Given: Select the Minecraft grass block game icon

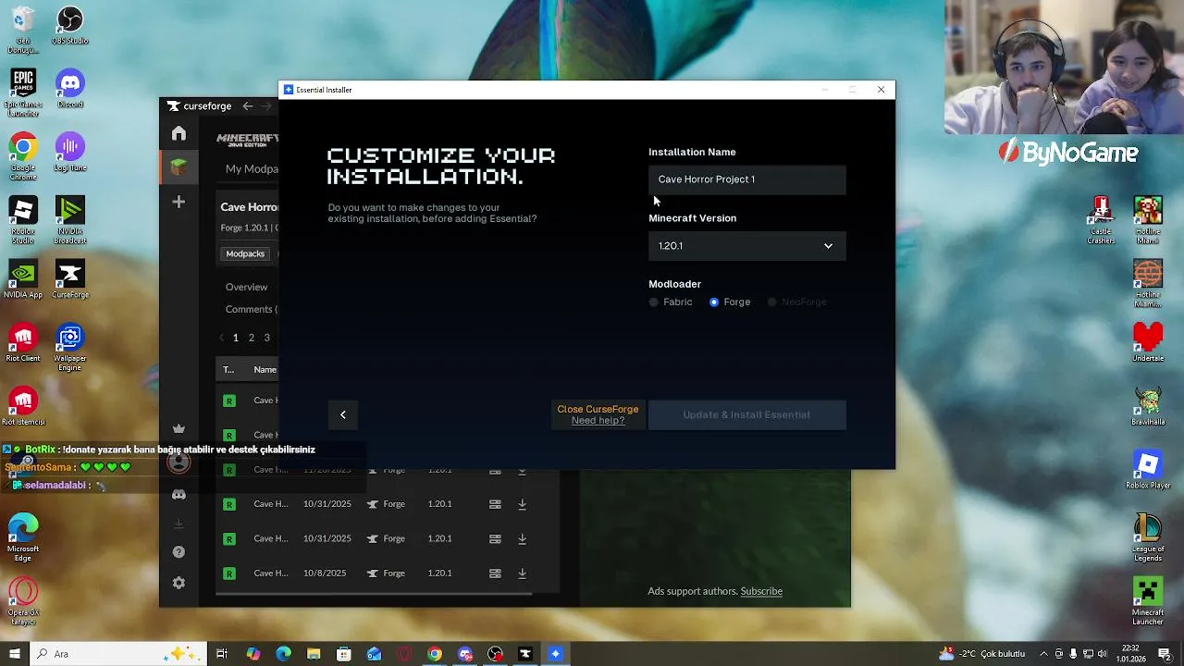Looking at the screenshot, I should tap(179, 167).
